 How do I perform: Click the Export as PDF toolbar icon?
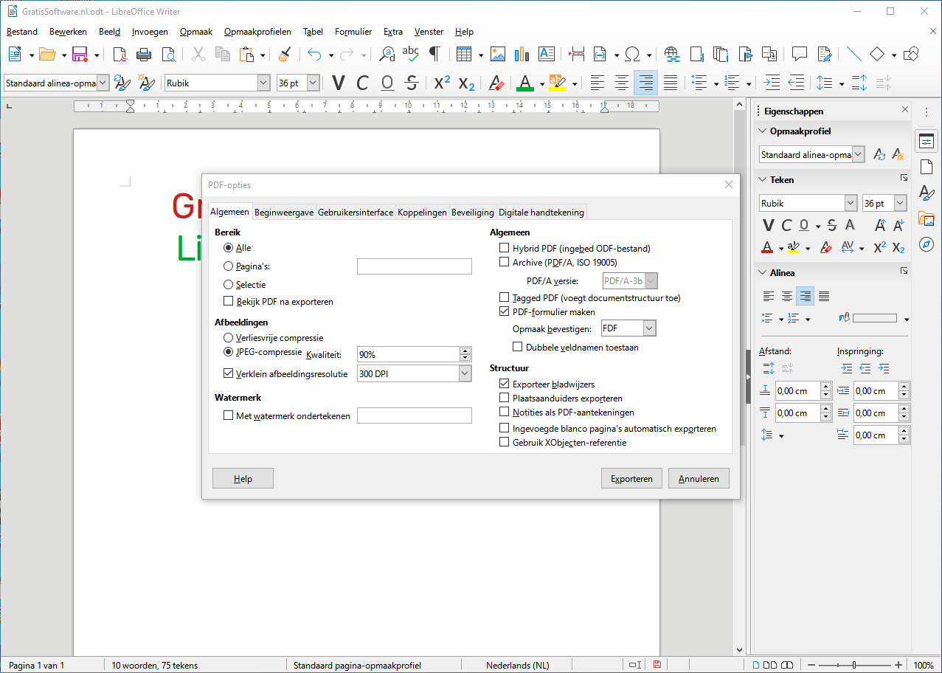point(120,54)
